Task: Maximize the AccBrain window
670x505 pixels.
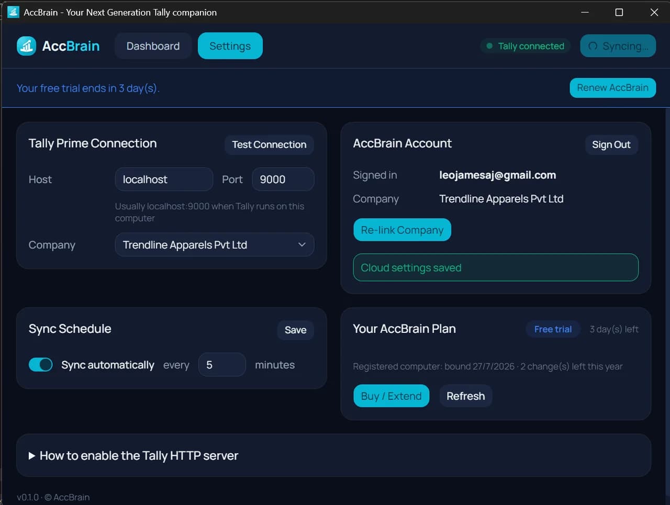Action: (x=619, y=12)
